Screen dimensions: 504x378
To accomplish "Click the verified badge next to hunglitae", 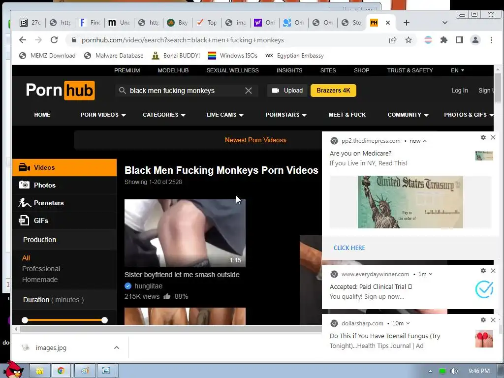I will pyautogui.click(x=128, y=286).
